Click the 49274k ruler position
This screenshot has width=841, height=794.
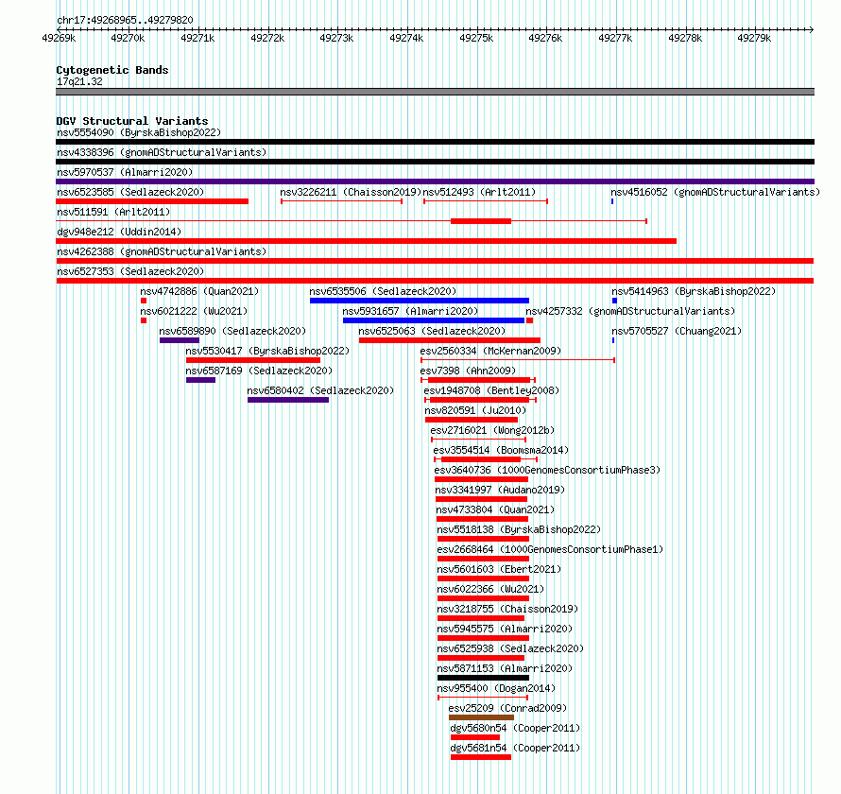tap(406, 38)
